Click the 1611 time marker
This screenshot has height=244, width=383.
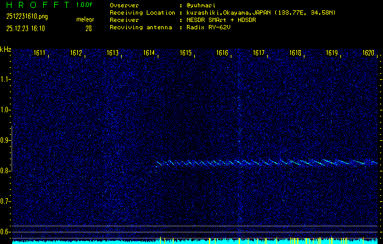(40, 53)
